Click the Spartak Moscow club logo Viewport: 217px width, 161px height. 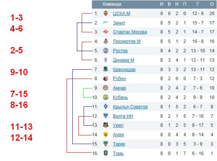click(105, 32)
